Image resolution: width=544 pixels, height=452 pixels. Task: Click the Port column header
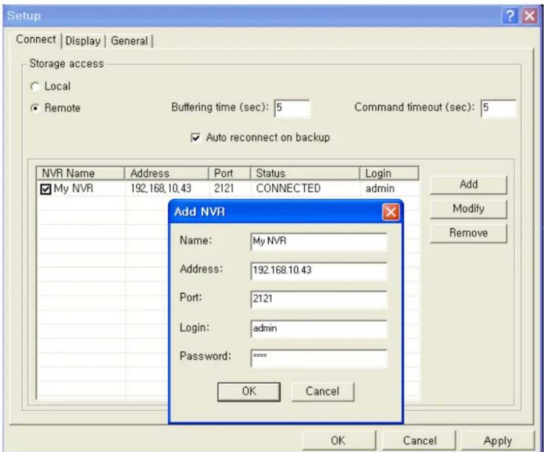coord(229,173)
